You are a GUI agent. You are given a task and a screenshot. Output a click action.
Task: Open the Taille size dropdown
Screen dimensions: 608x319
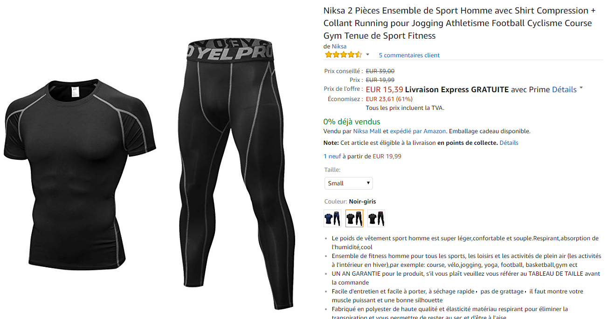tap(349, 183)
